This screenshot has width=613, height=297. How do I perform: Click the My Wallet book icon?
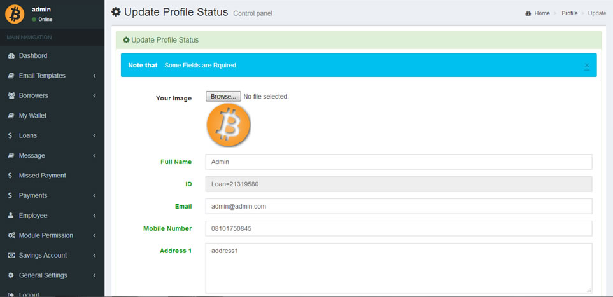click(x=11, y=116)
